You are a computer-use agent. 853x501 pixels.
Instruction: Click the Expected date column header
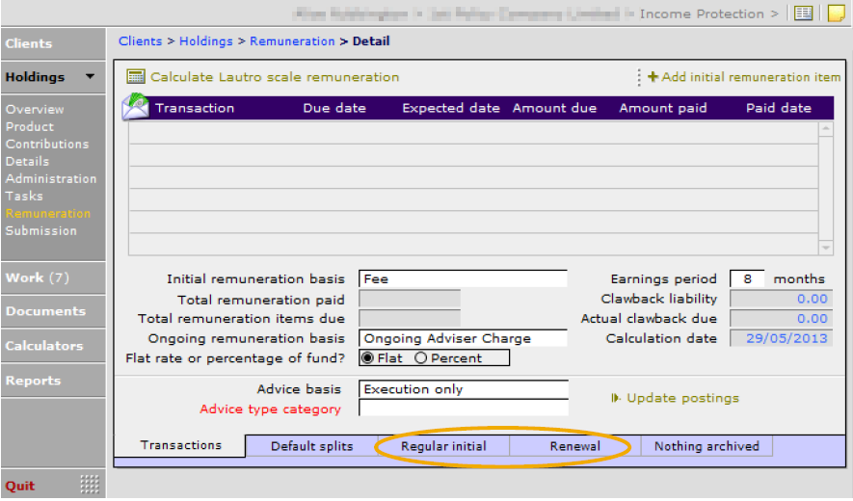[x=451, y=108]
